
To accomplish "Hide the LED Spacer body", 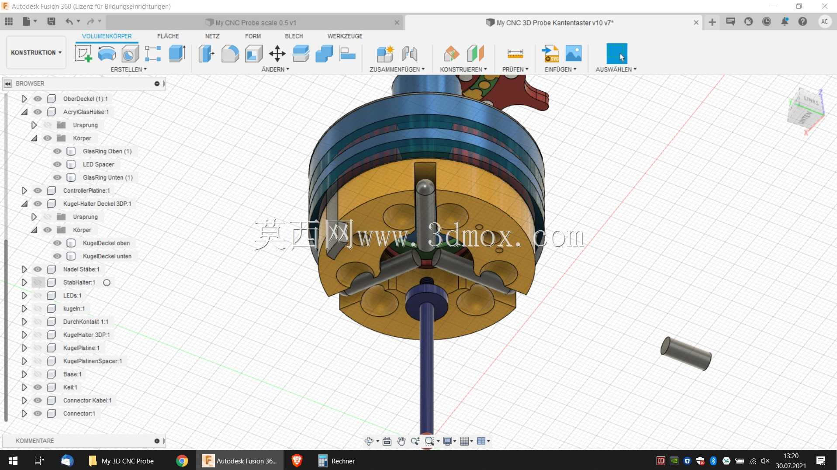I will click(x=57, y=164).
